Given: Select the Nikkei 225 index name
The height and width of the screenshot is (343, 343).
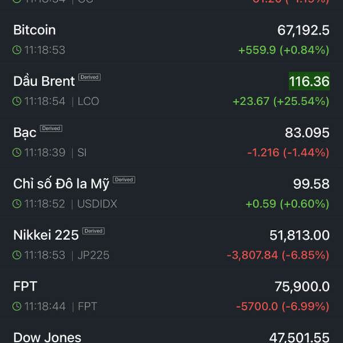Looking at the screenshot, I should pos(46,235).
